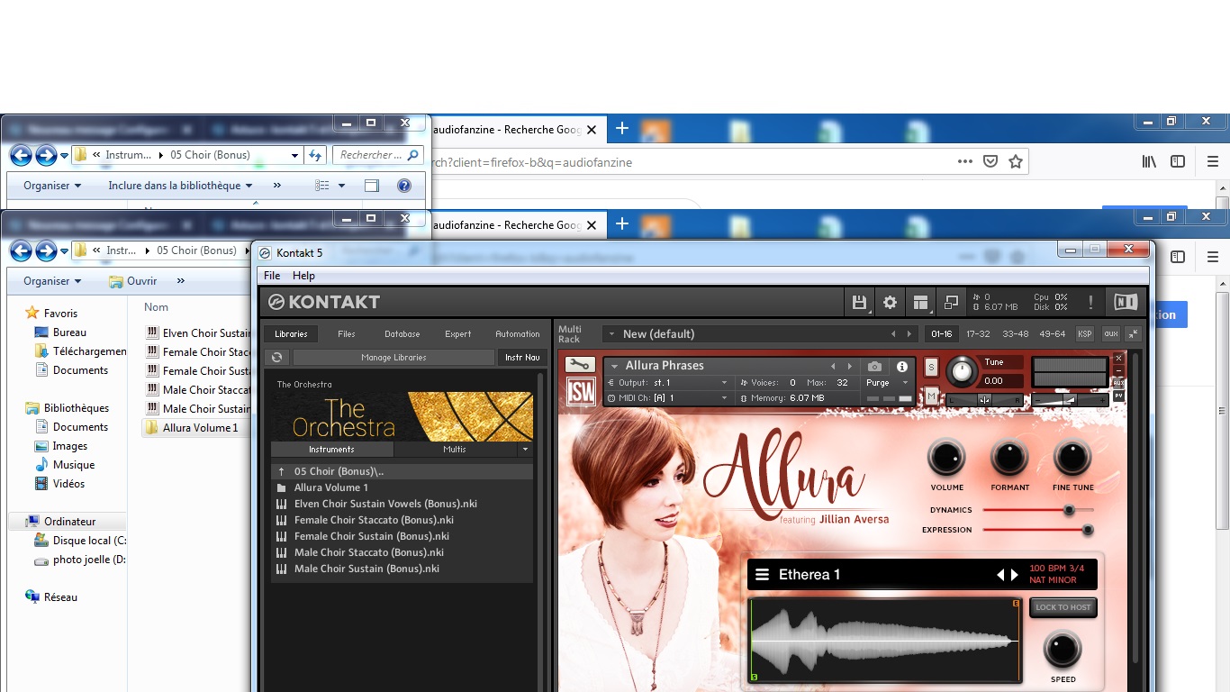Screen dimensions: 1230x692
Task: Click the Kontakt minimized view icon
Action: click(951, 303)
